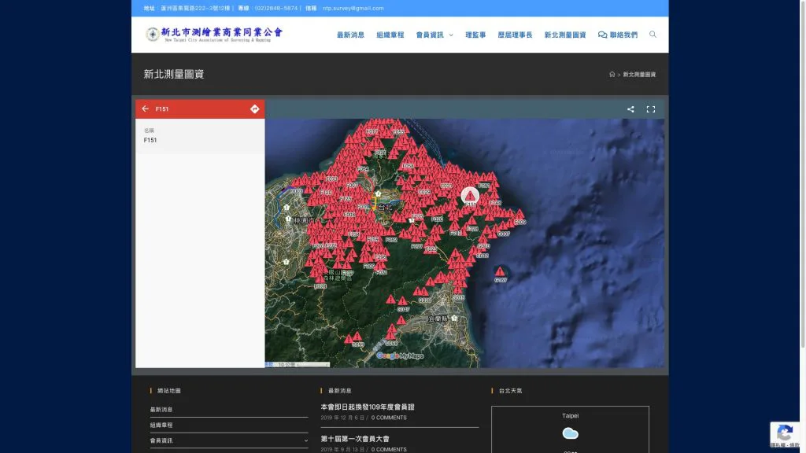The width and height of the screenshot is (806, 453).
Task: Click the selected F151 warning marker
Action: [470, 195]
